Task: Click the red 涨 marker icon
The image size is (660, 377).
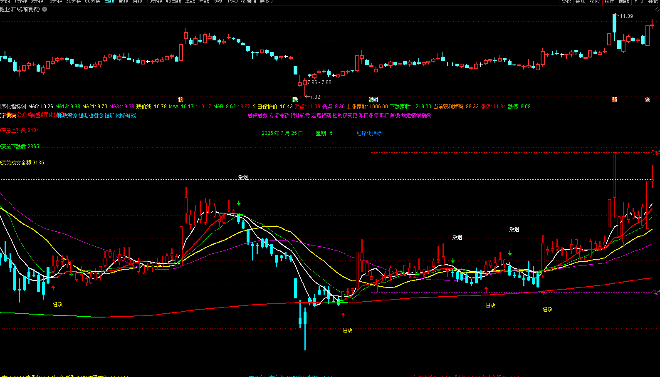Action: point(647,100)
